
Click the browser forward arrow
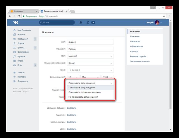14,16
